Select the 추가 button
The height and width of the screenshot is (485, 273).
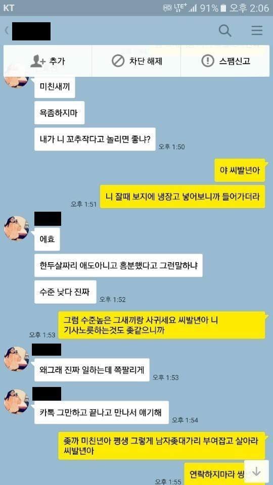click(x=48, y=61)
